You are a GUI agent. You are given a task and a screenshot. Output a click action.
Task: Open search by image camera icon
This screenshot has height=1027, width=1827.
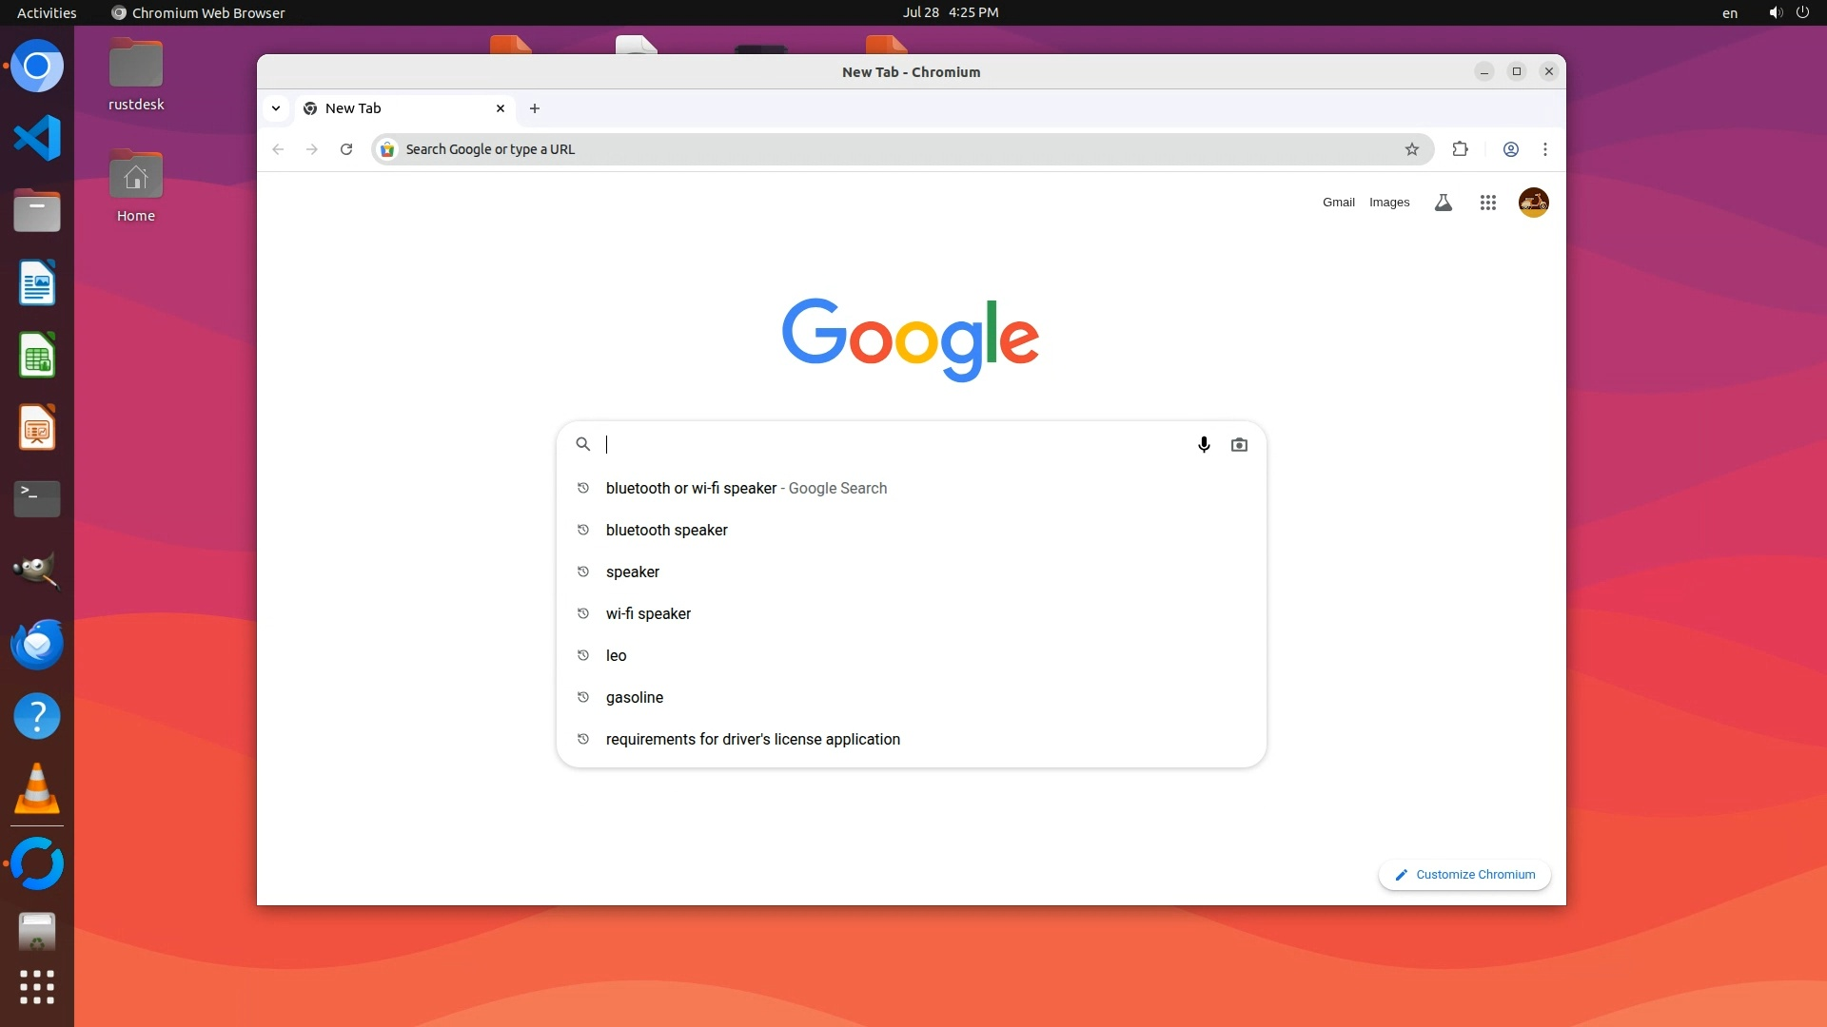pyautogui.click(x=1239, y=444)
